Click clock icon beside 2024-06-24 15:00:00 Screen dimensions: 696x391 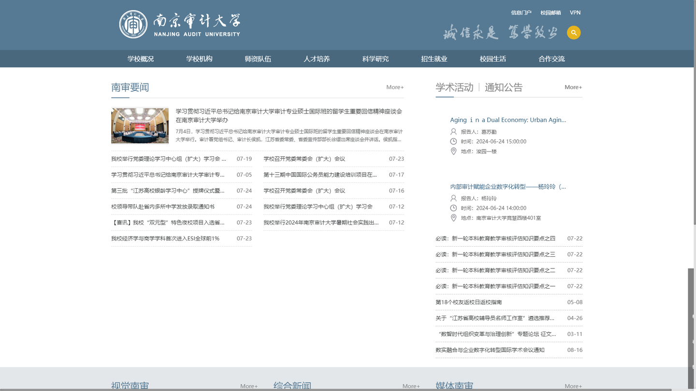point(453,141)
